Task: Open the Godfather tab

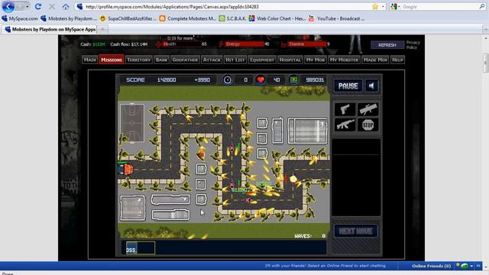Action: (185, 60)
